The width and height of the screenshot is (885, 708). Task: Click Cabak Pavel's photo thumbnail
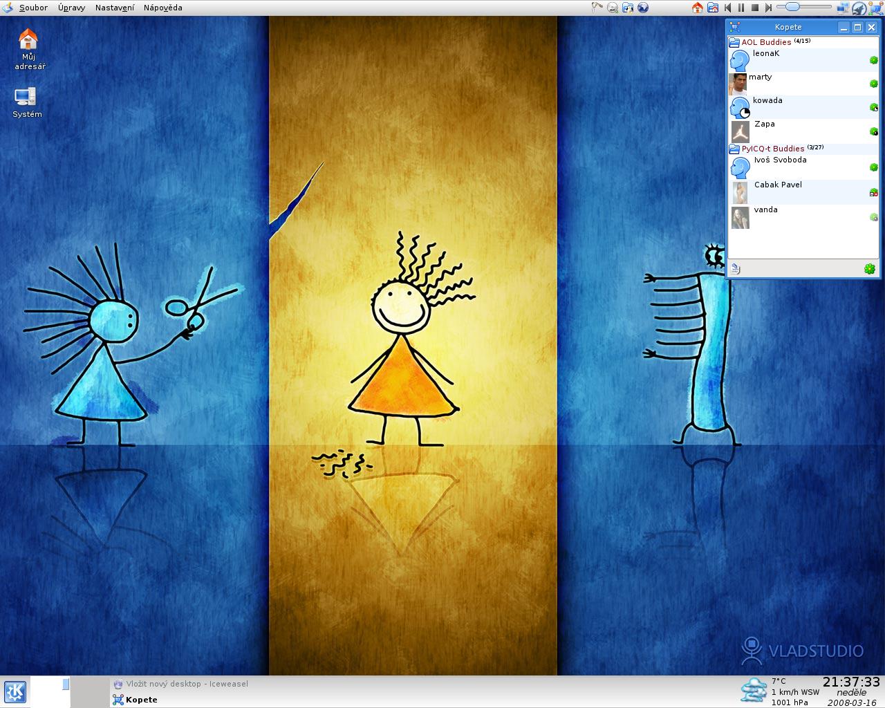740,192
